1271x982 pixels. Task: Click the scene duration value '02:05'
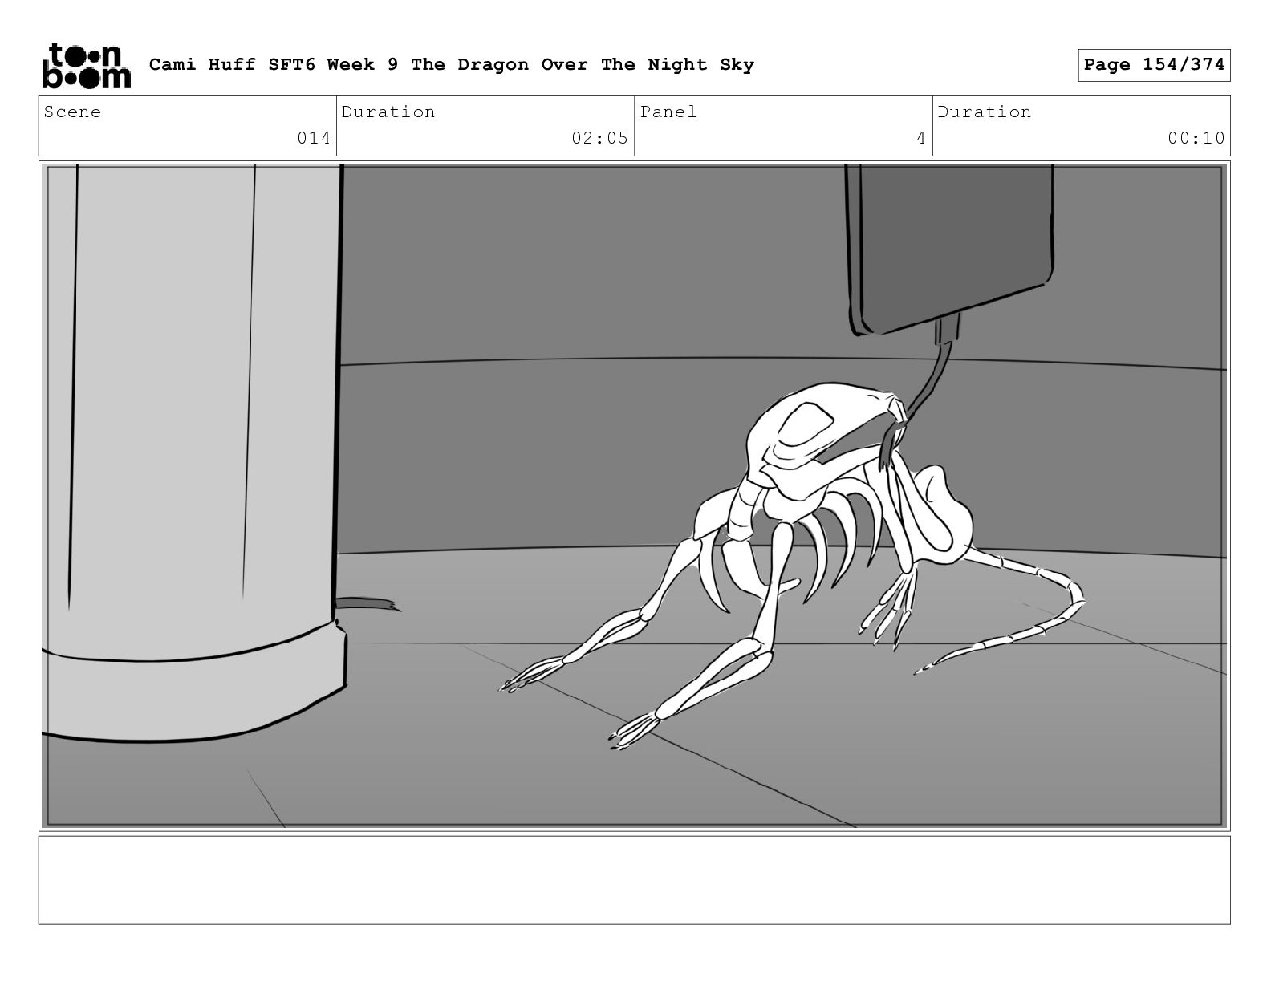599,138
